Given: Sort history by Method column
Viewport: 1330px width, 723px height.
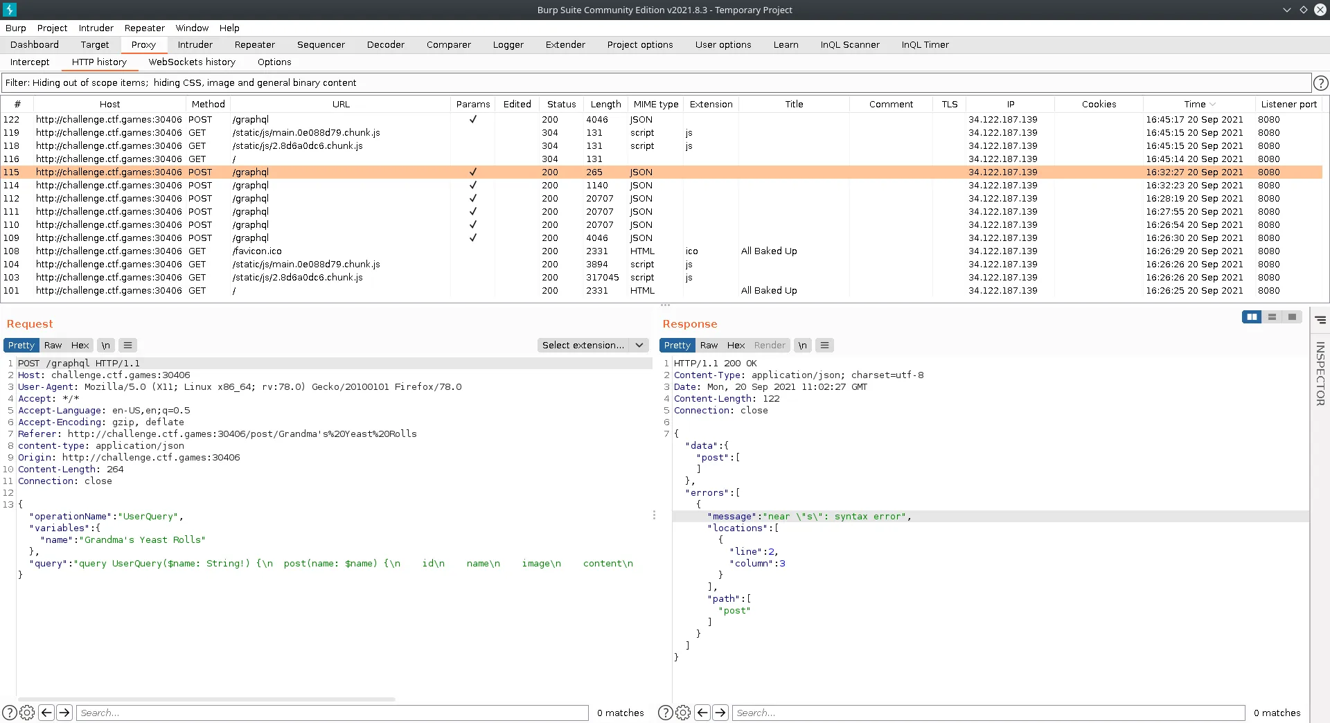Looking at the screenshot, I should (208, 105).
